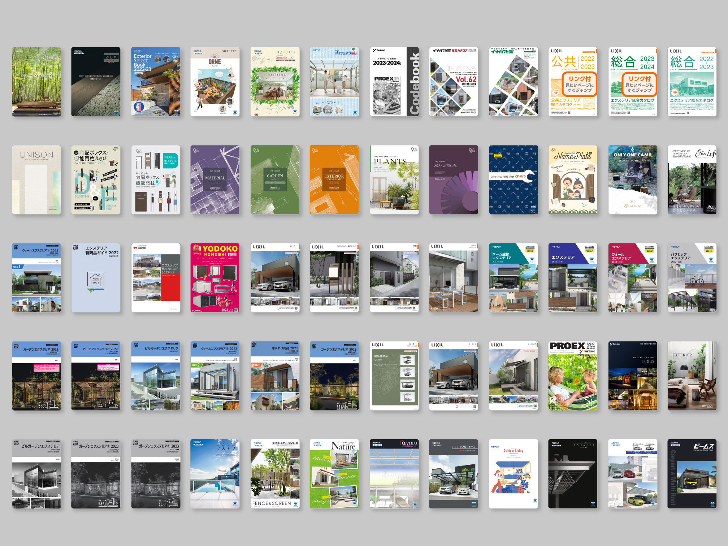Click the PROEX Garden Therapy catalog
The image size is (728, 546).
pos(573,376)
